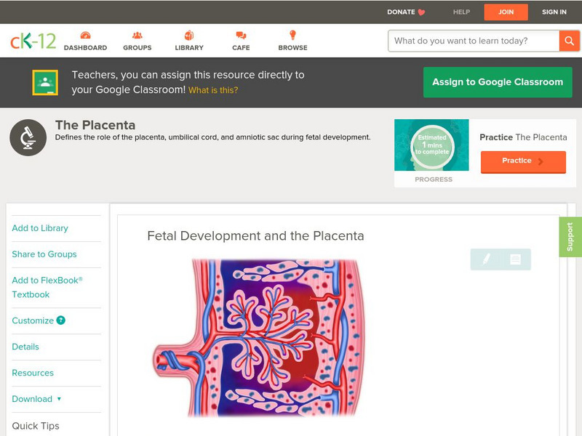Select the highlighter tool icon
The width and height of the screenshot is (582, 436).
(x=486, y=259)
